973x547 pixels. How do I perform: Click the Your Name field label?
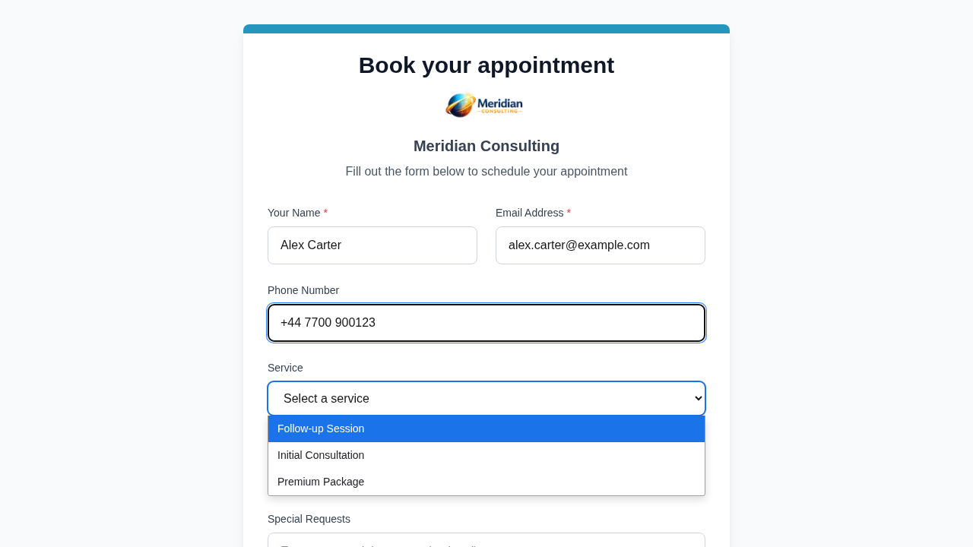(x=293, y=213)
